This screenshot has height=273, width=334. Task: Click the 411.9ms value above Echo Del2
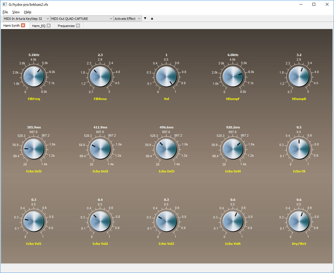(100, 127)
